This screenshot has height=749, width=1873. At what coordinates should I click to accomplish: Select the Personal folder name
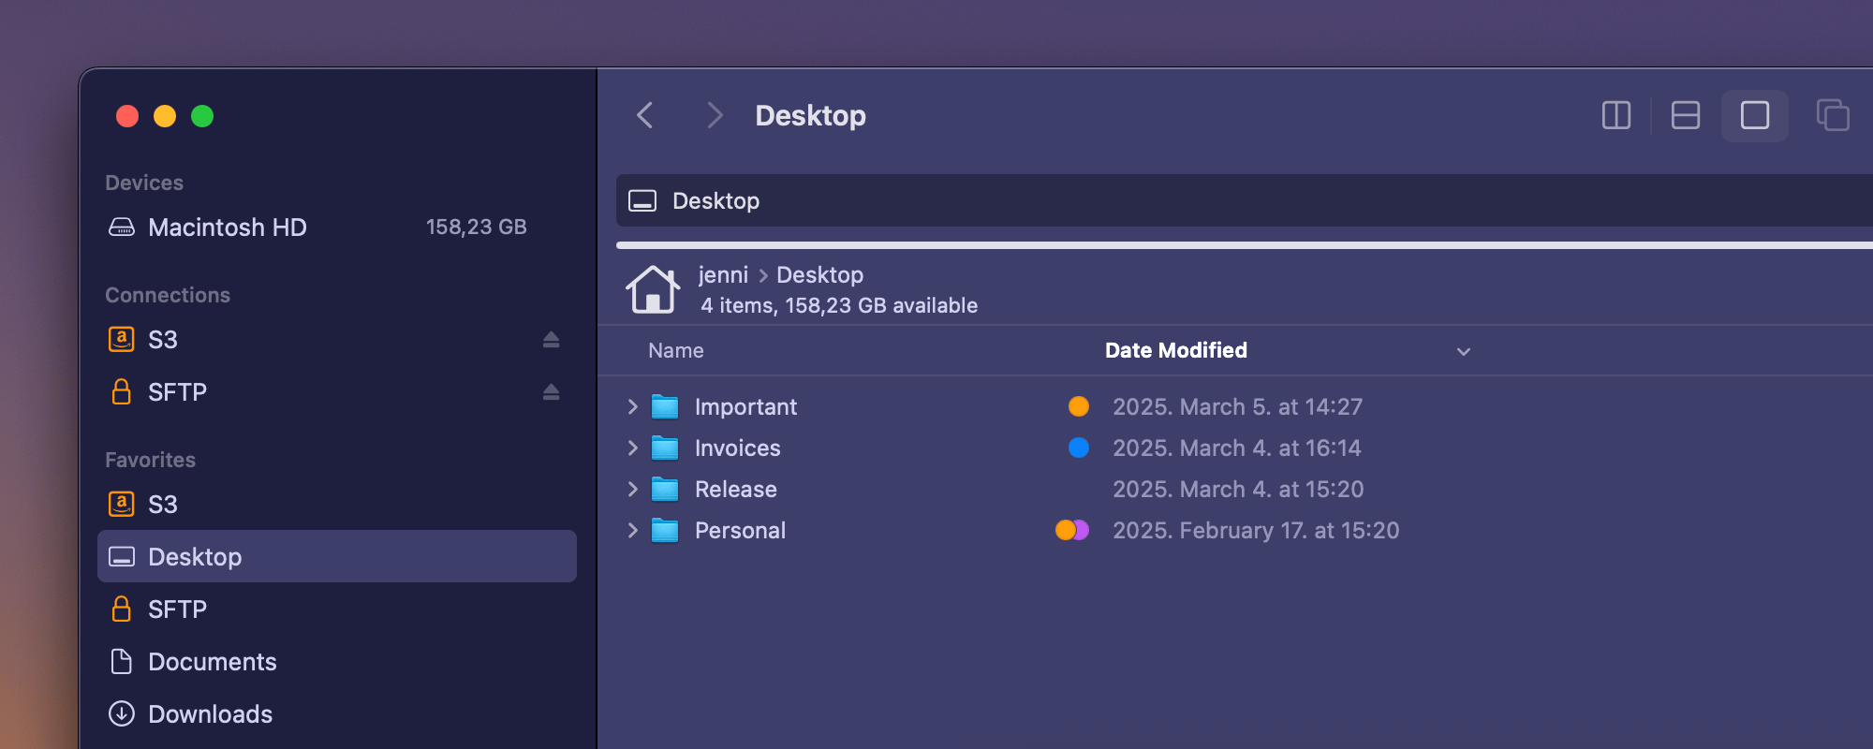(x=740, y=530)
